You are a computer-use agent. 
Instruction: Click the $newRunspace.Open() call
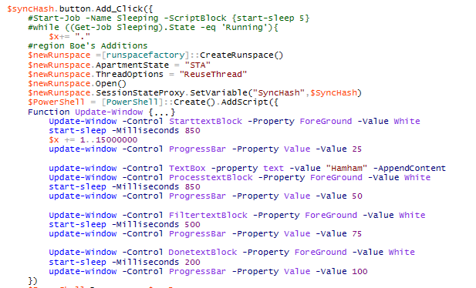pos(77,84)
